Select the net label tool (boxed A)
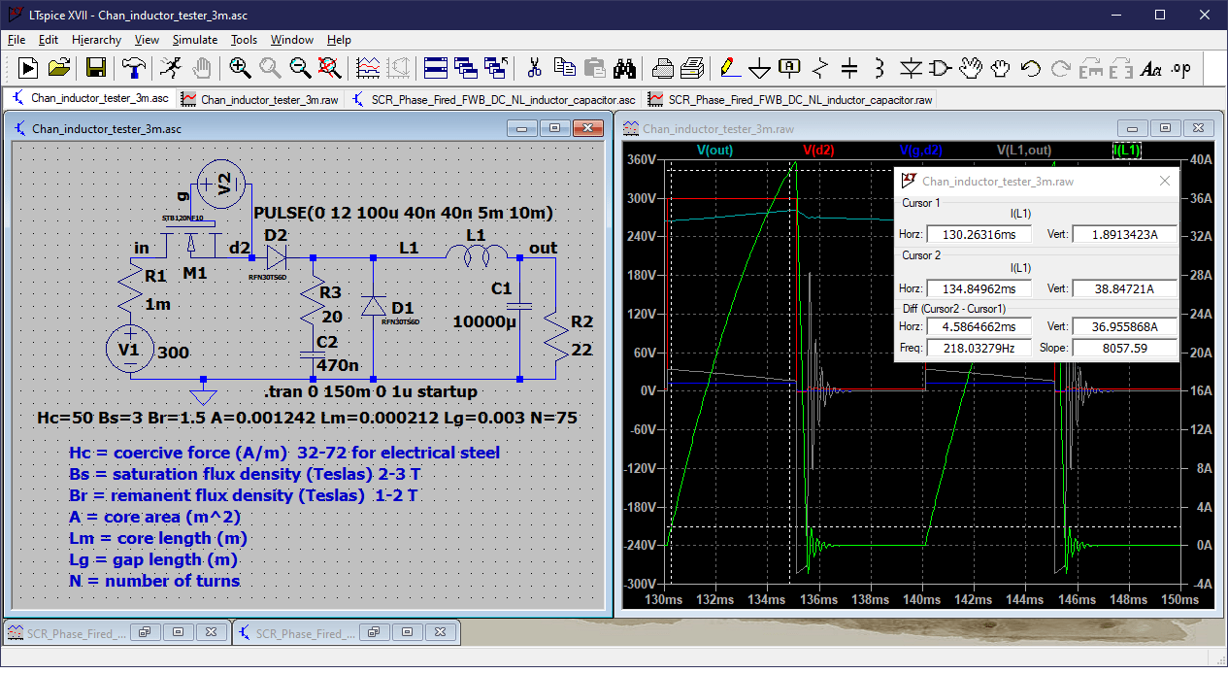The width and height of the screenshot is (1228, 674). click(787, 69)
